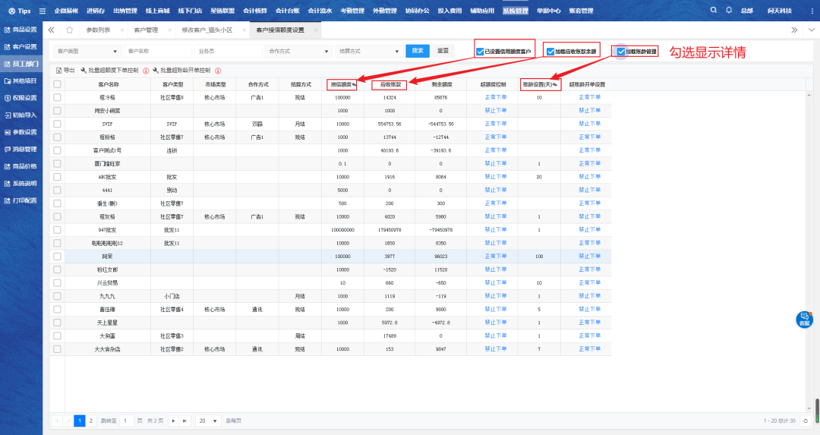Screen dimensions: 820x435
Task: Collapse tabs with the double-left arrow icon
Action: pos(52,30)
